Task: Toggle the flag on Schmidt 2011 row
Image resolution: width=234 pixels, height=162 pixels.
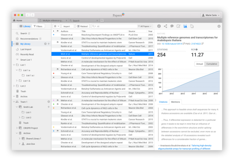Action: click(58, 131)
